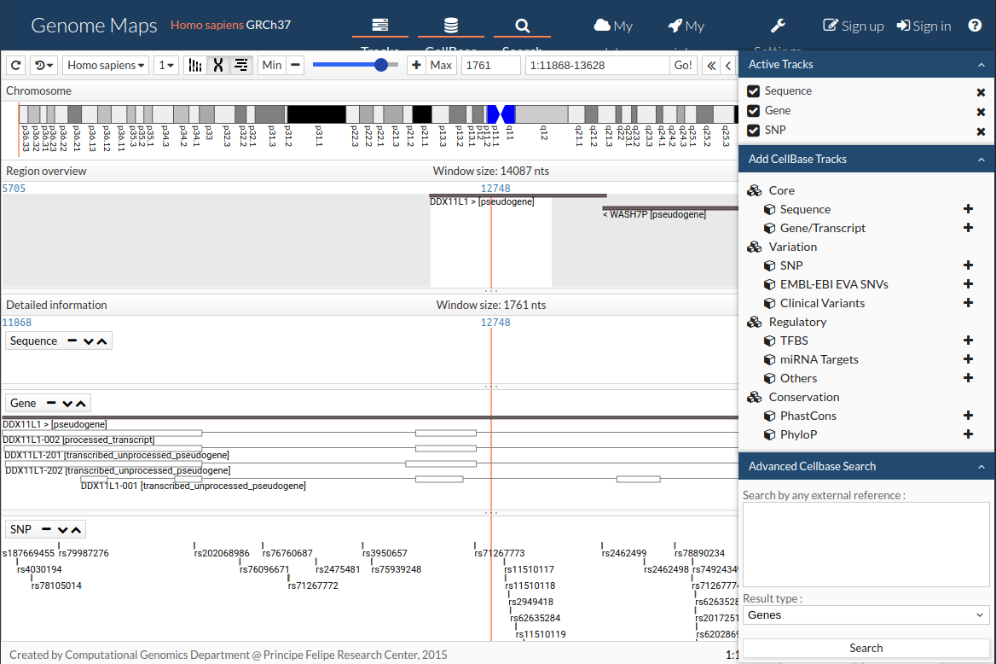Open the region history dropdown

[x=43, y=65]
